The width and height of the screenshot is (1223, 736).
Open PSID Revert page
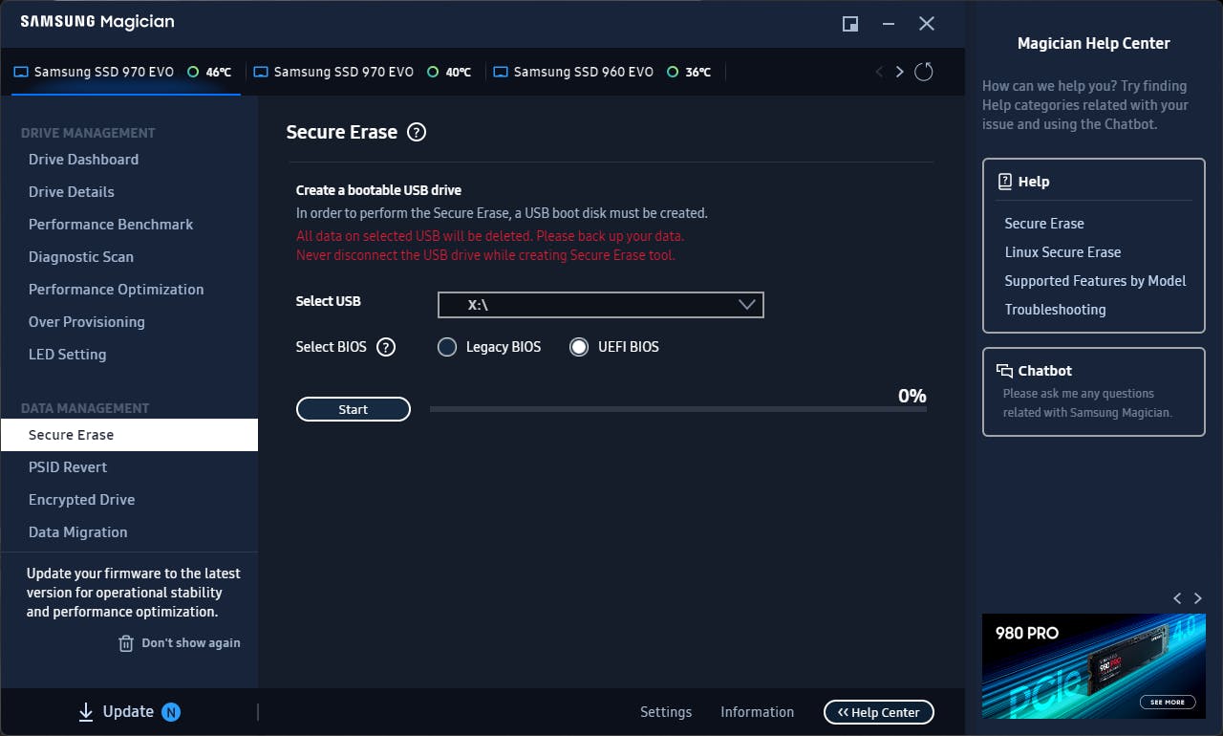[68, 467]
